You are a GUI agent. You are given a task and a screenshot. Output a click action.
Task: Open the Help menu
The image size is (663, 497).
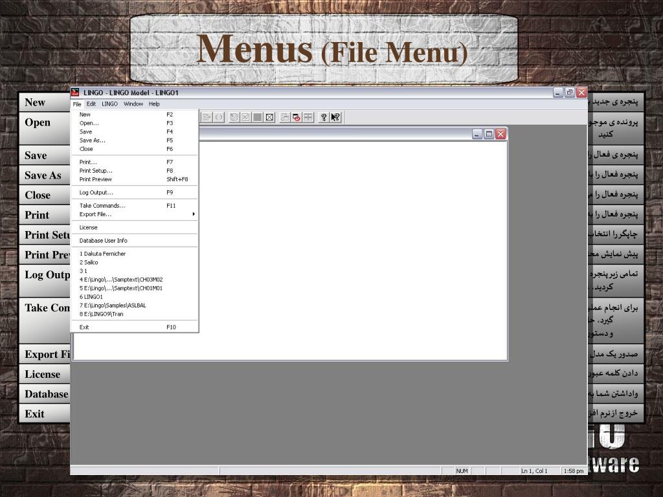[x=154, y=104]
